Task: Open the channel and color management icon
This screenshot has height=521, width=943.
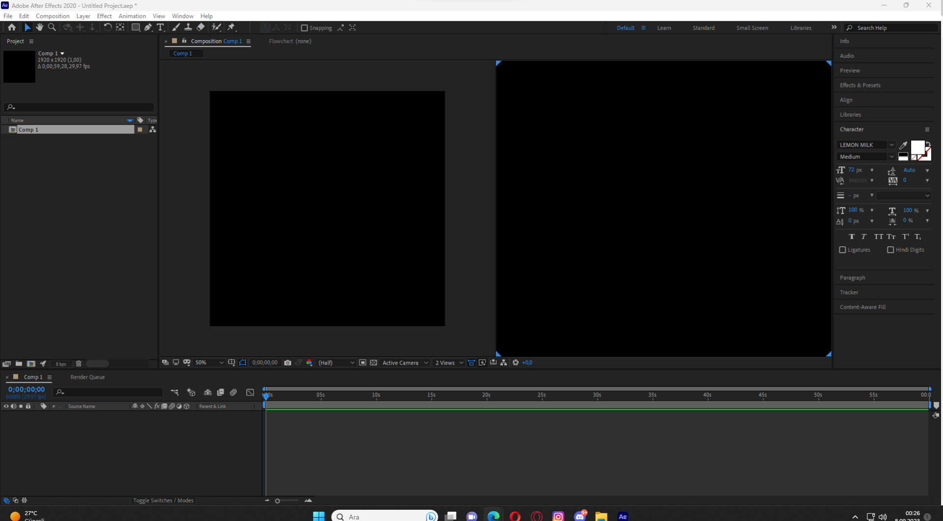Action: tap(309, 363)
